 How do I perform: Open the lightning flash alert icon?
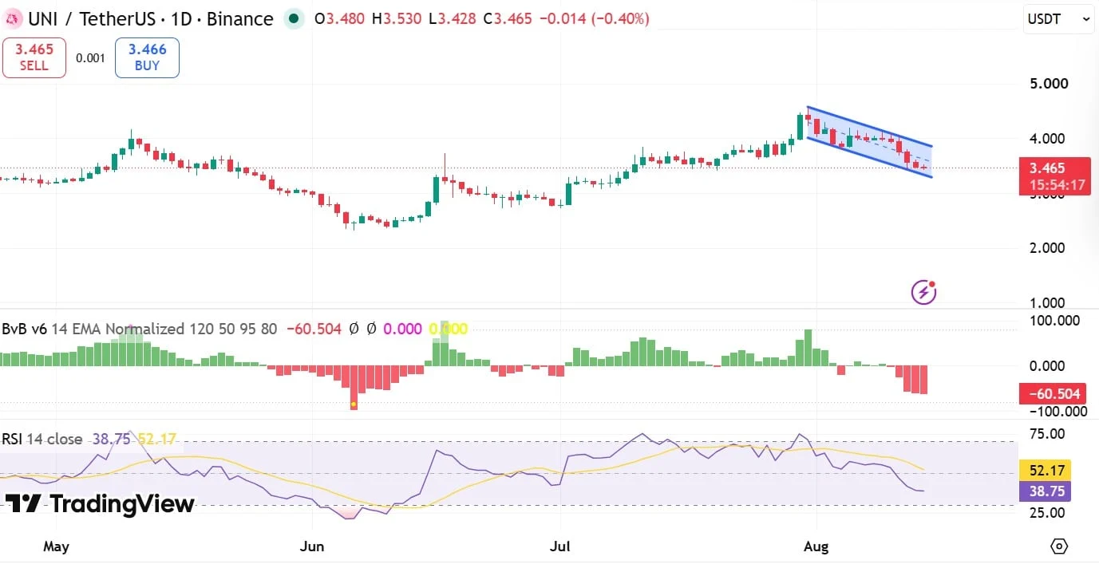click(x=923, y=292)
